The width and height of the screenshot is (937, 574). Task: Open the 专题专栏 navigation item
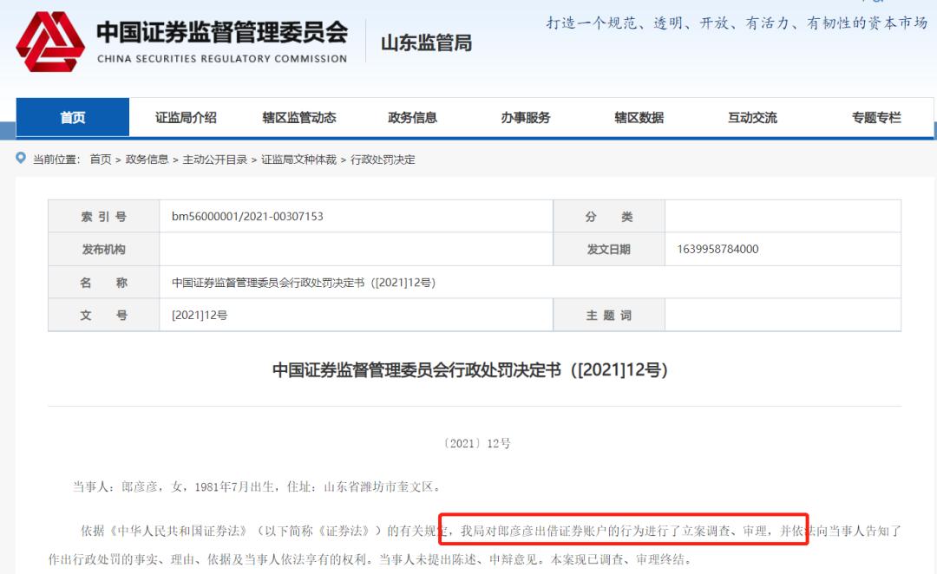(x=876, y=118)
